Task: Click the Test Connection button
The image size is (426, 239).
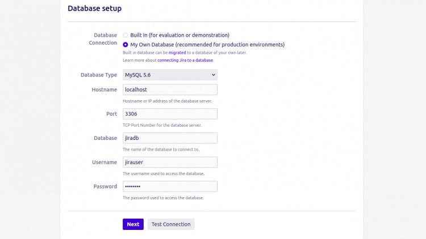Action: pos(171,224)
